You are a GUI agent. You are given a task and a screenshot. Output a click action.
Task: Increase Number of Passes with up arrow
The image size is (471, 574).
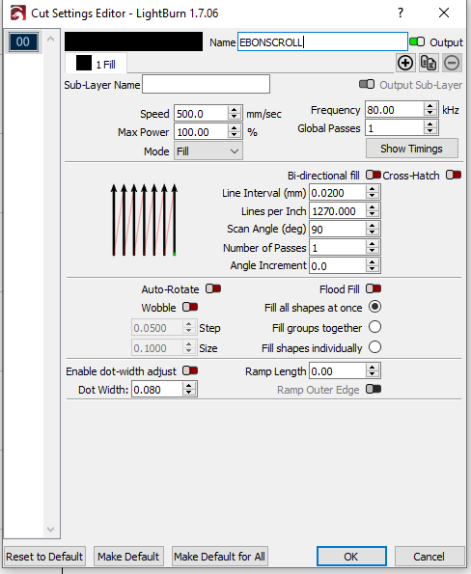click(373, 244)
